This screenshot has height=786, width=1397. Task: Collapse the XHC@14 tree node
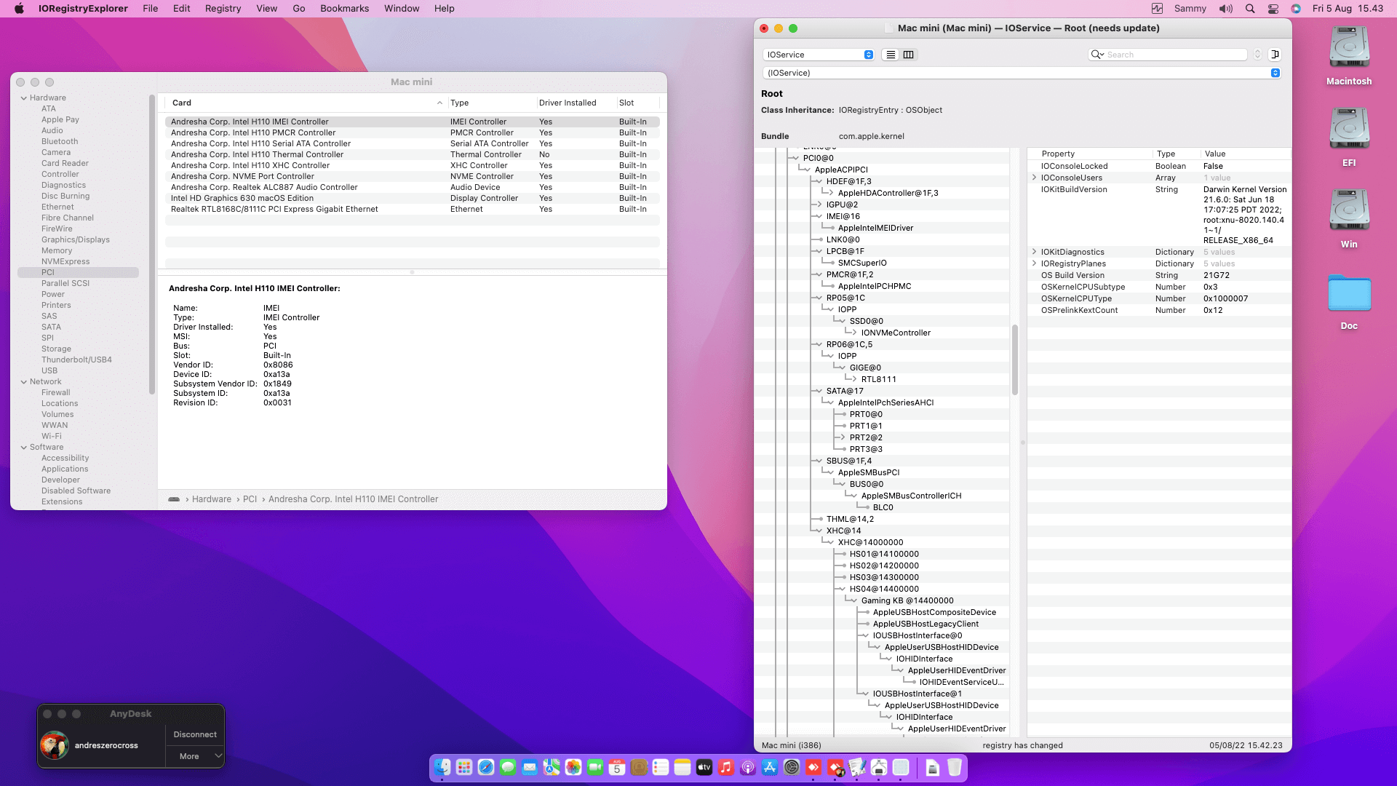point(819,531)
